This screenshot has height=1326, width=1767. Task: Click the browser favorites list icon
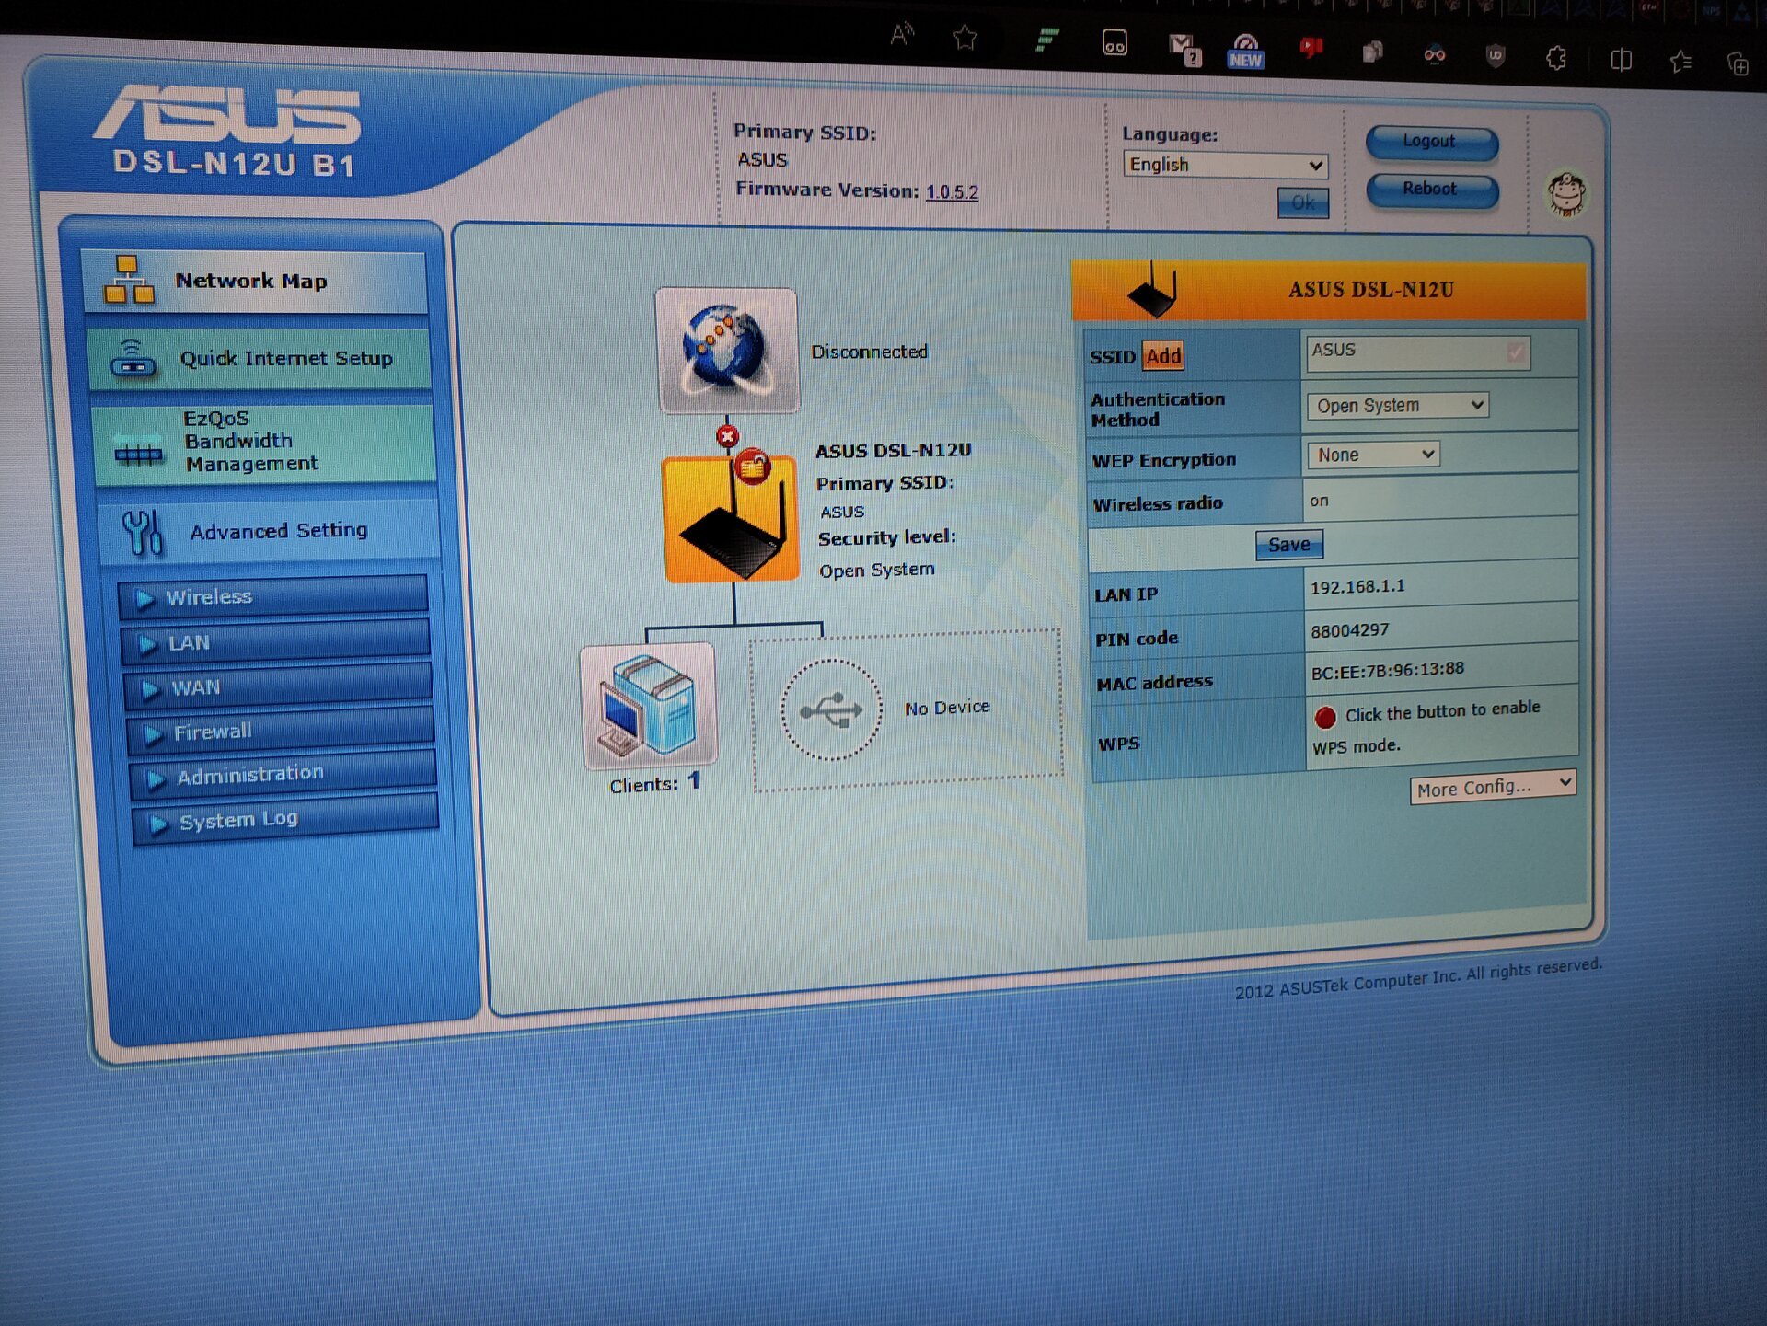coord(1681,62)
